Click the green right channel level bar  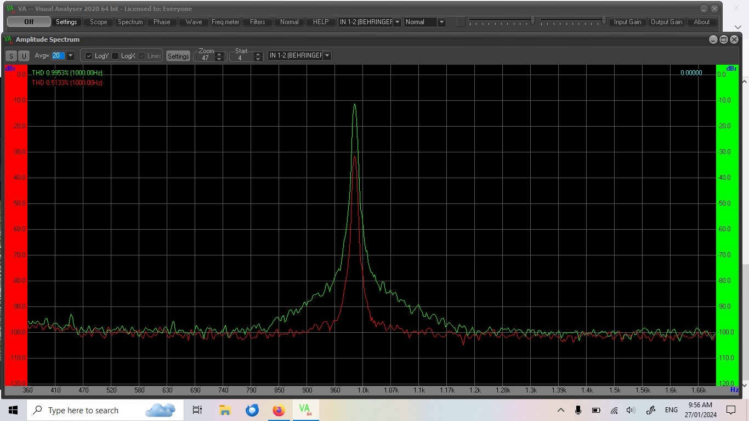click(x=728, y=225)
